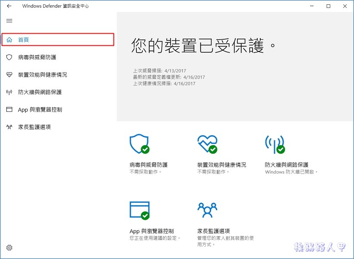Open the large heart device health tile icon

207,144
